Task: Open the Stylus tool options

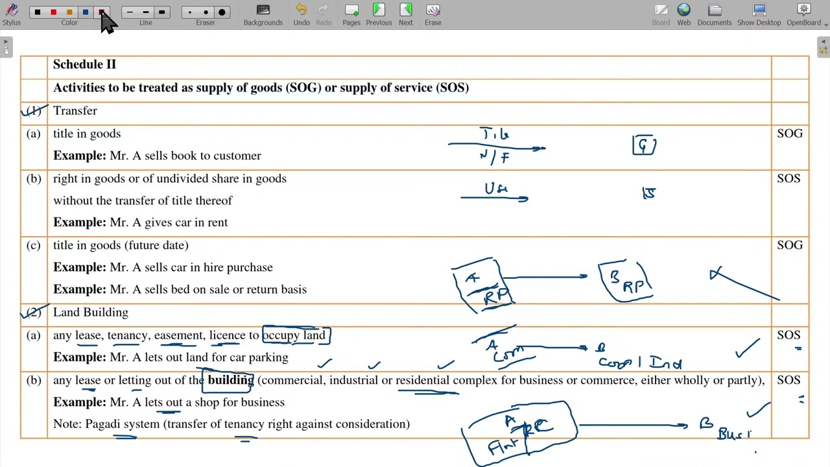Action: tap(11, 14)
